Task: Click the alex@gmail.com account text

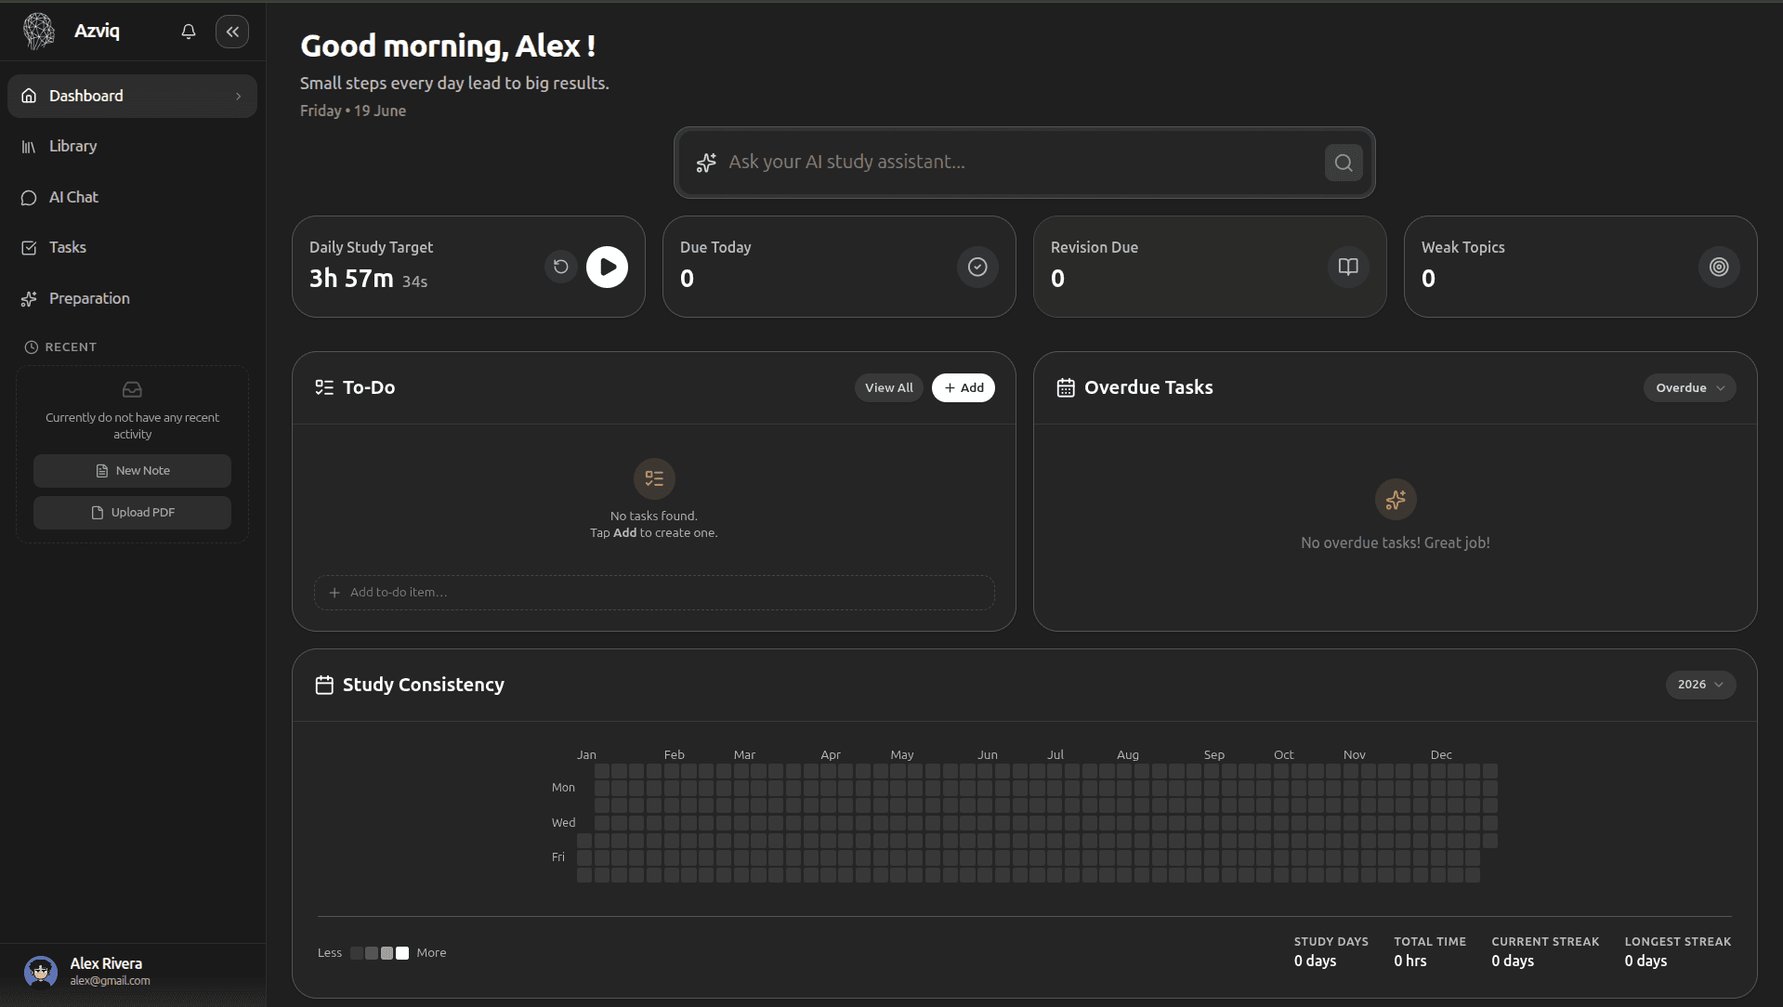Action: 110,981
